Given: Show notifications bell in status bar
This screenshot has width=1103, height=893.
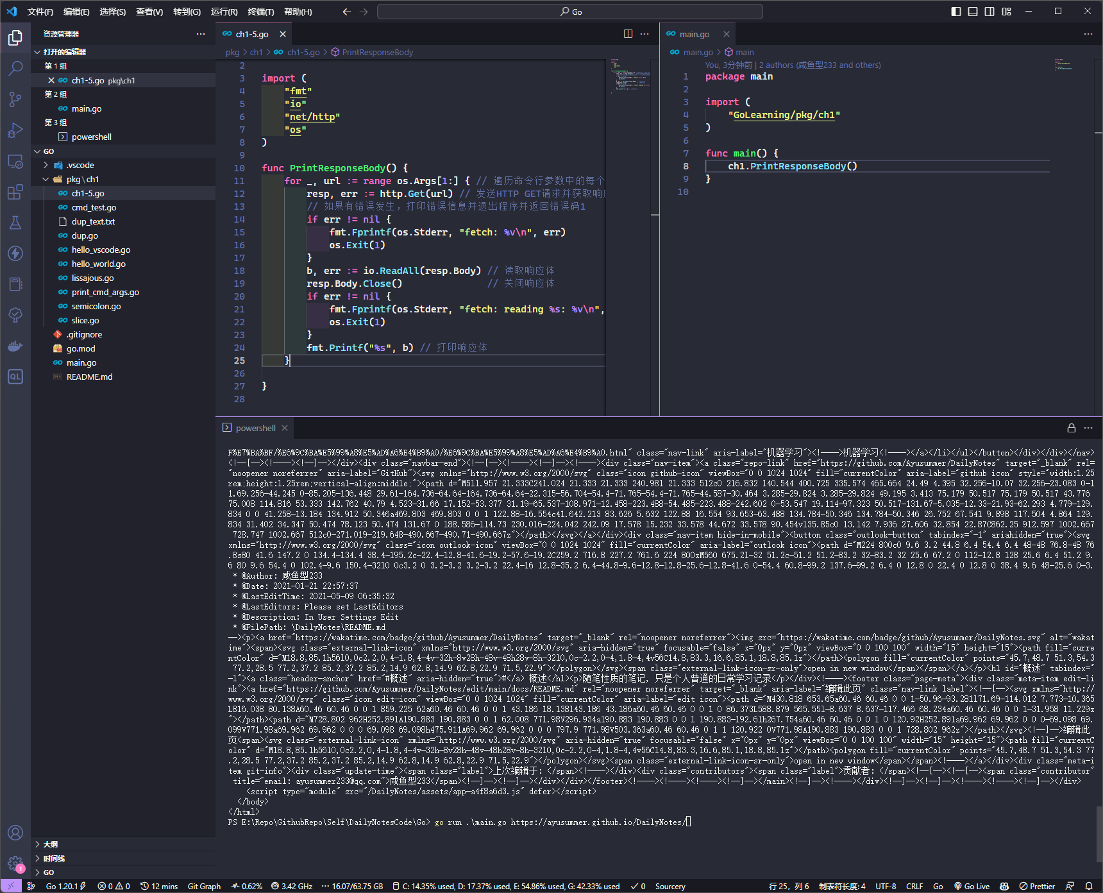Looking at the screenshot, I should (x=1088, y=886).
